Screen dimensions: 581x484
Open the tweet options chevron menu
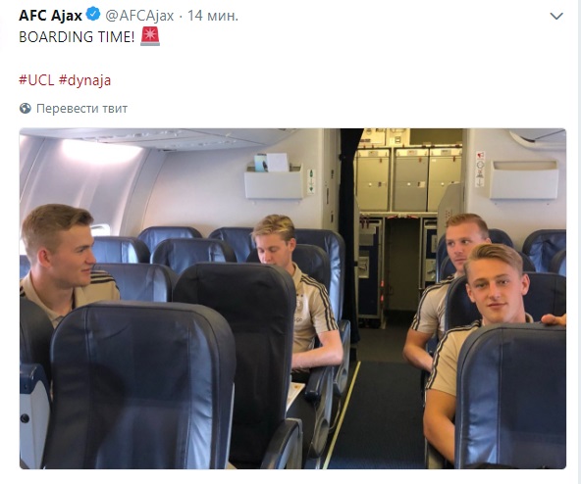coord(556,16)
